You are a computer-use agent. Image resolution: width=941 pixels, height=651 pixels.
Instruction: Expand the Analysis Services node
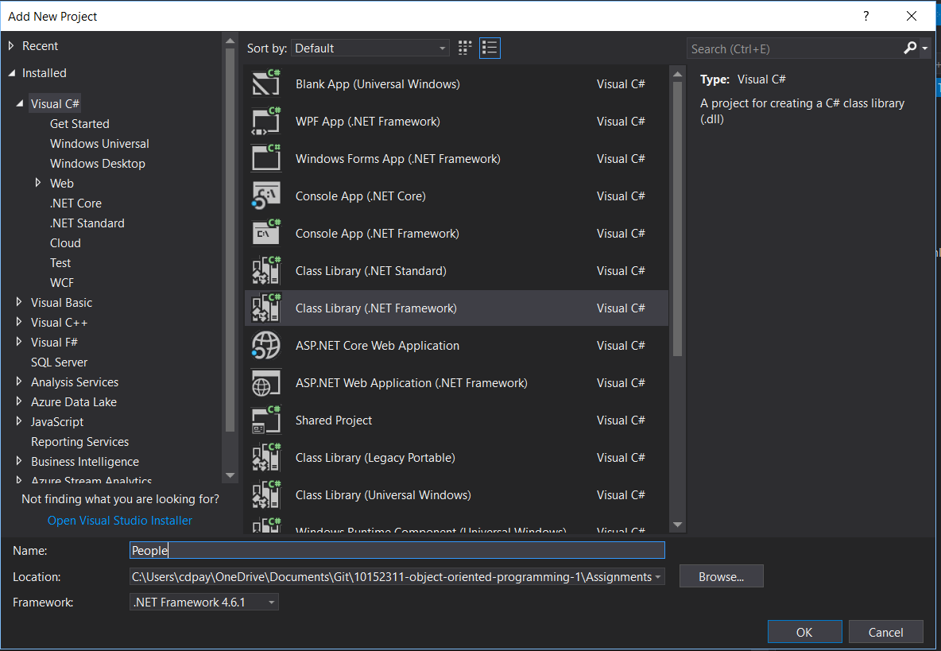19,381
